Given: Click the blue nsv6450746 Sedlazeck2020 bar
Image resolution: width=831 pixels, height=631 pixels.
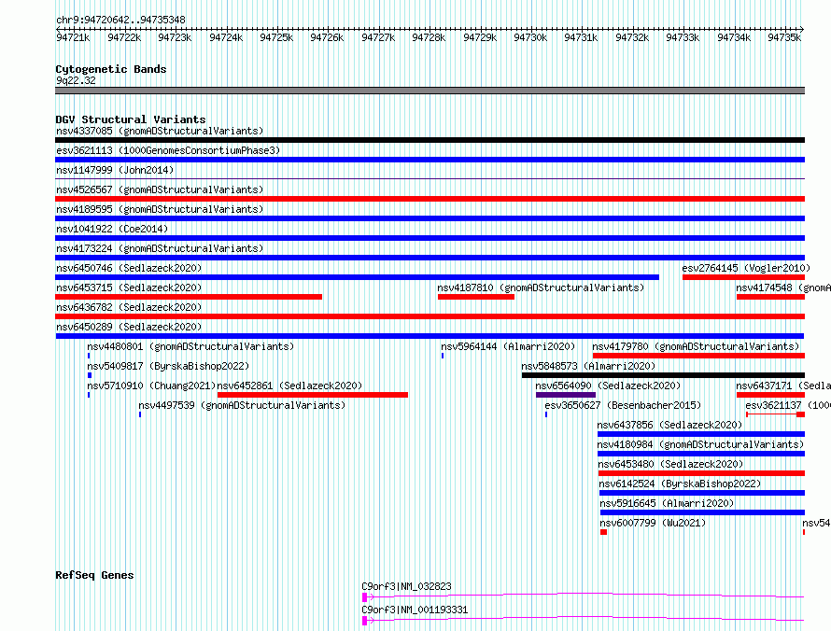Looking at the screenshot, I should pos(358,277).
